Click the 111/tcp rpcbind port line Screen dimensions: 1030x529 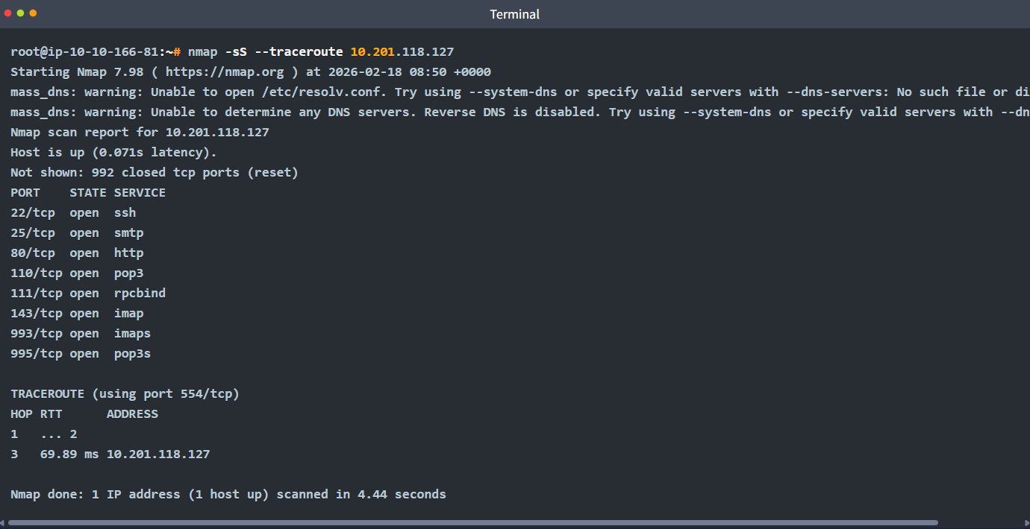point(88,294)
